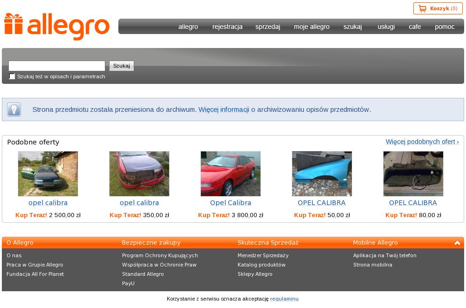The image size is (466, 308).
Task: Open Sklepy Allegro footer link
Action: point(255,274)
